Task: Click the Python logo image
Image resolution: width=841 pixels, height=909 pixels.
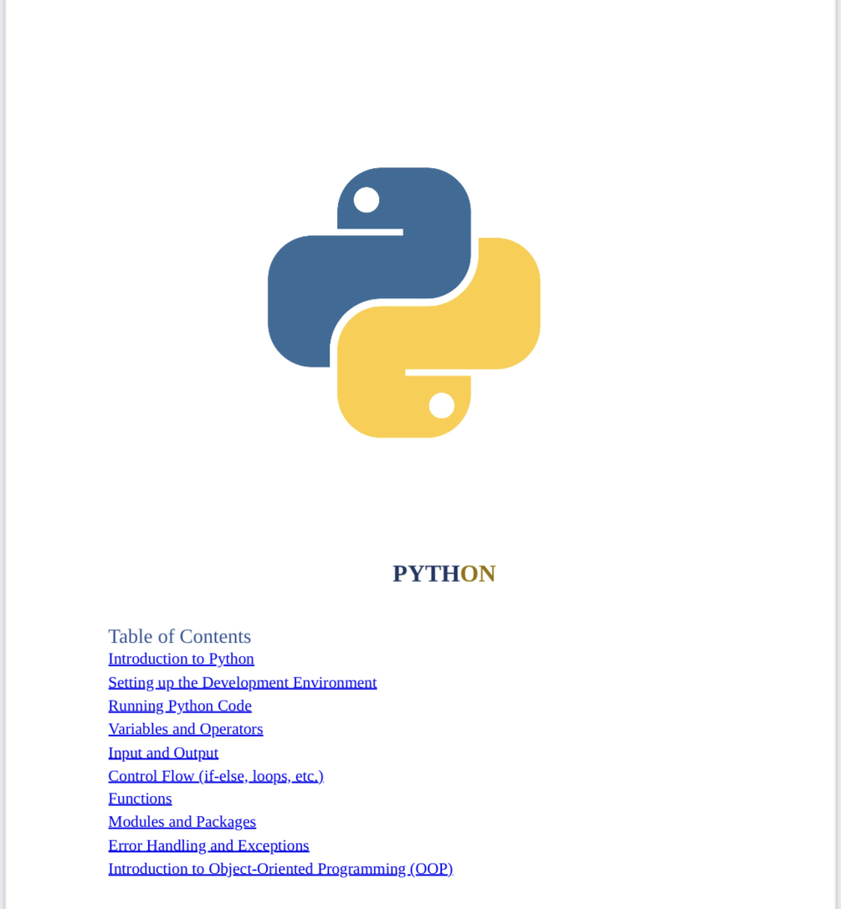Action: [404, 303]
